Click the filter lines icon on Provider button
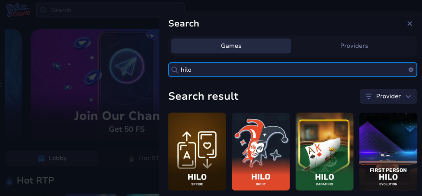The height and width of the screenshot is (196, 422). click(368, 96)
